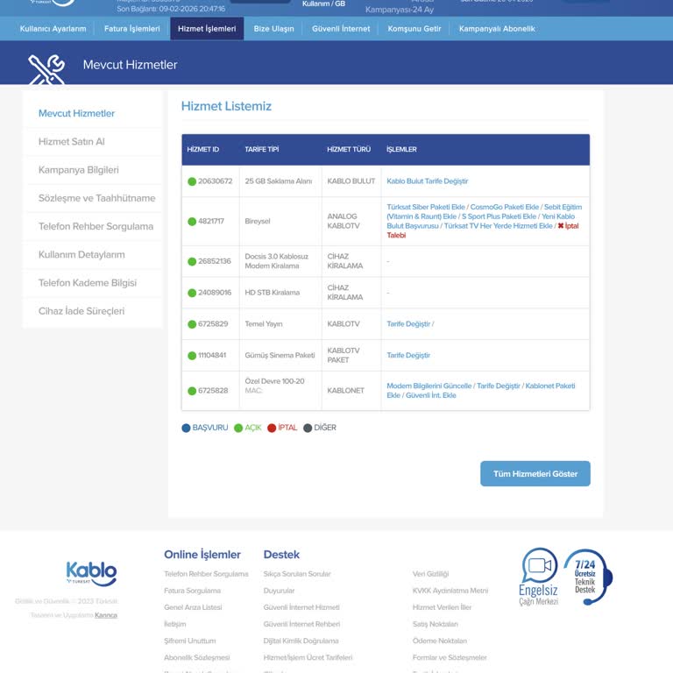Click footer Dijital Kimlik Doğrulama link
The image size is (673, 673).
(x=301, y=641)
